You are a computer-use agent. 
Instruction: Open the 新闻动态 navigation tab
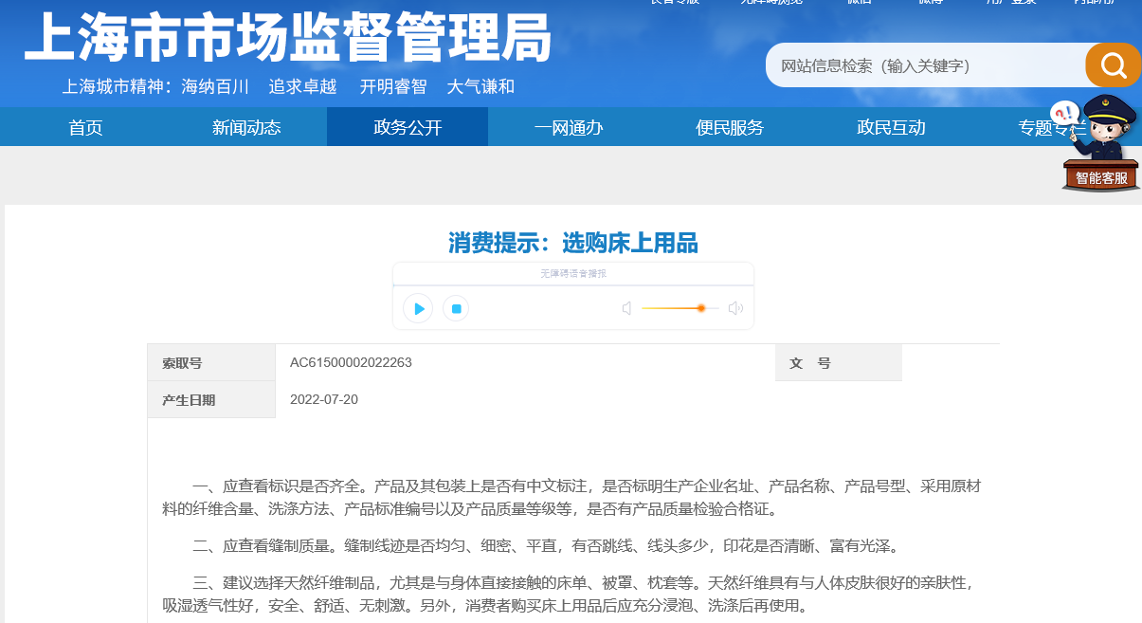click(x=246, y=127)
